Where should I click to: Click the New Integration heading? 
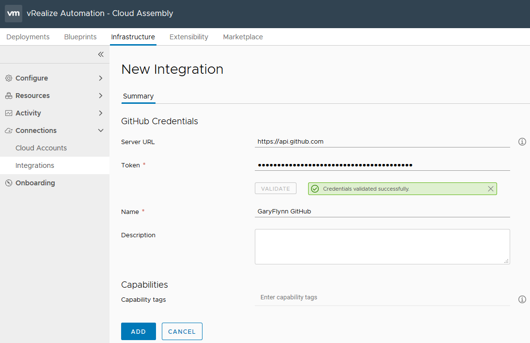(x=172, y=69)
